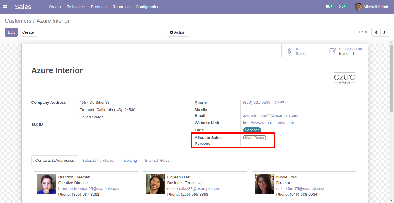This screenshot has width=394, height=203.
Task: Click the Azure Interior logo image
Action: pos(345,78)
